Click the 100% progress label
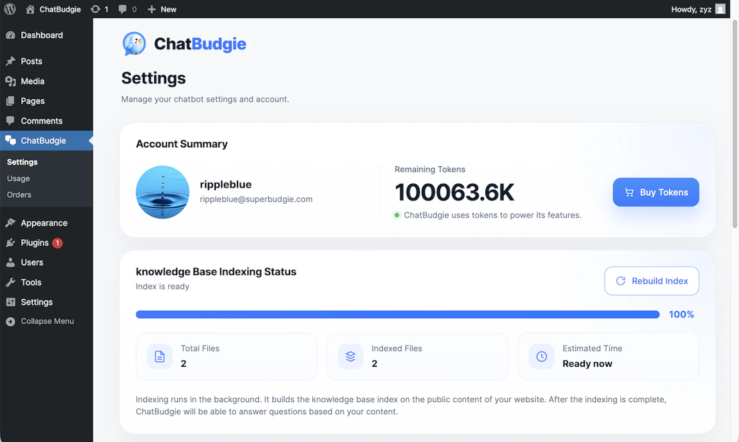The width and height of the screenshot is (739, 442). click(x=681, y=315)
